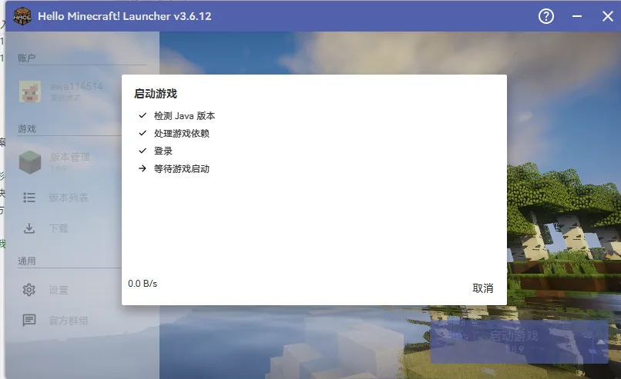Image resolution: width=621 pixels, height=379 pixels.
Task: Open 设置 settings page
Action: 59,290
